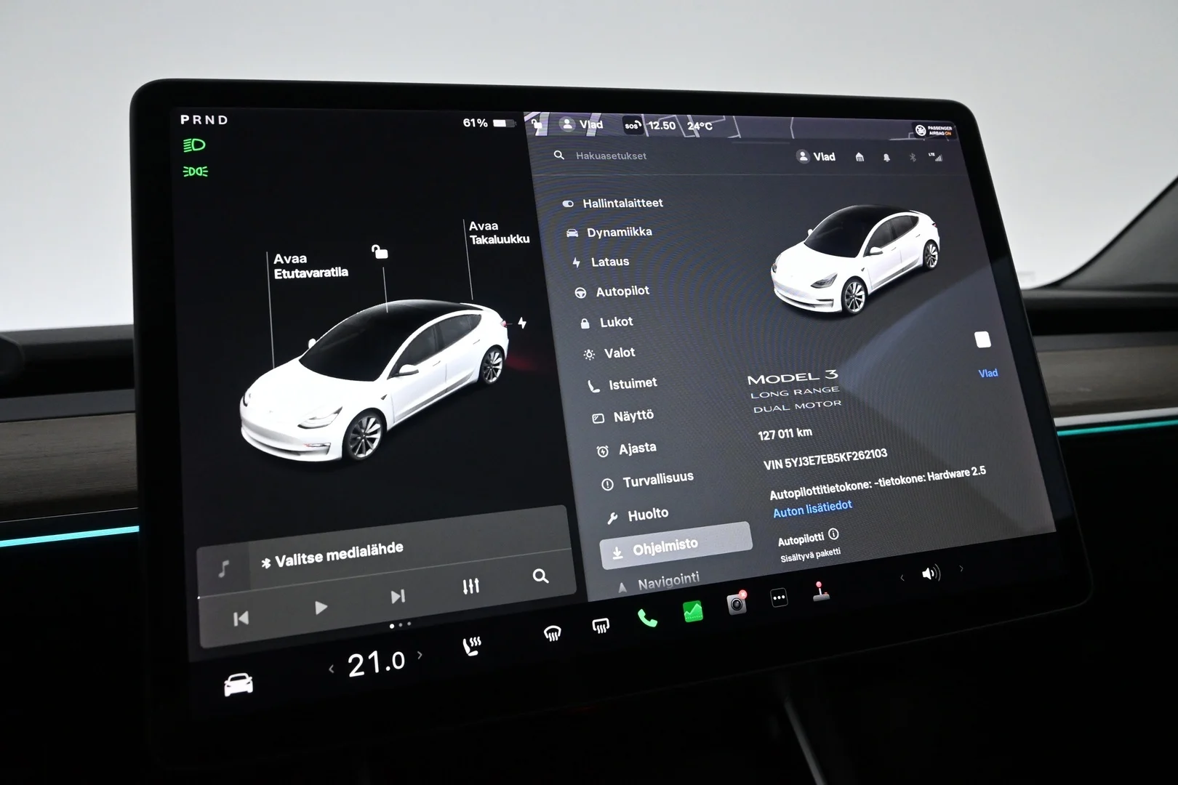Open the green energy chart app
The image size is (1178, 785).
pos(693,611)
